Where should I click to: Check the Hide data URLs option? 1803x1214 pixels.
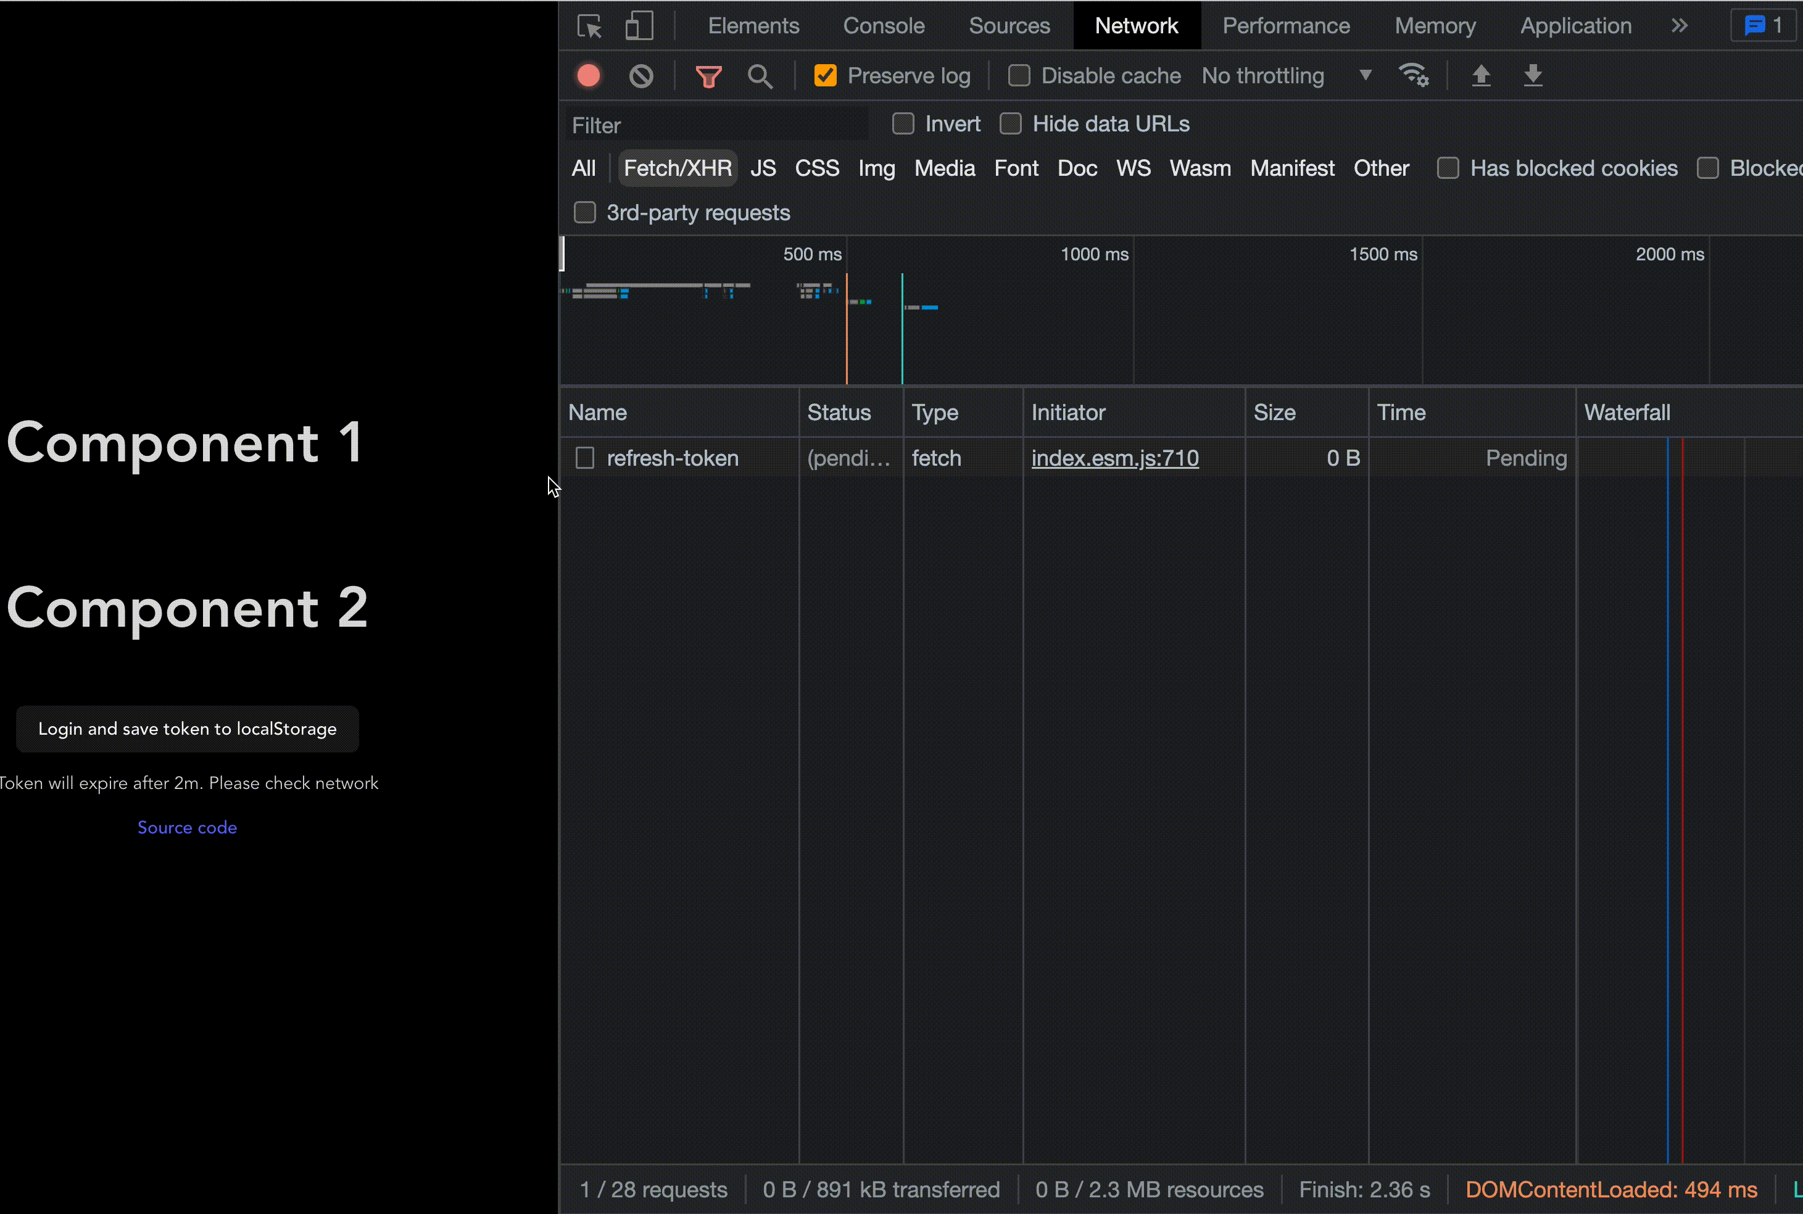[x=1011, y=124]
